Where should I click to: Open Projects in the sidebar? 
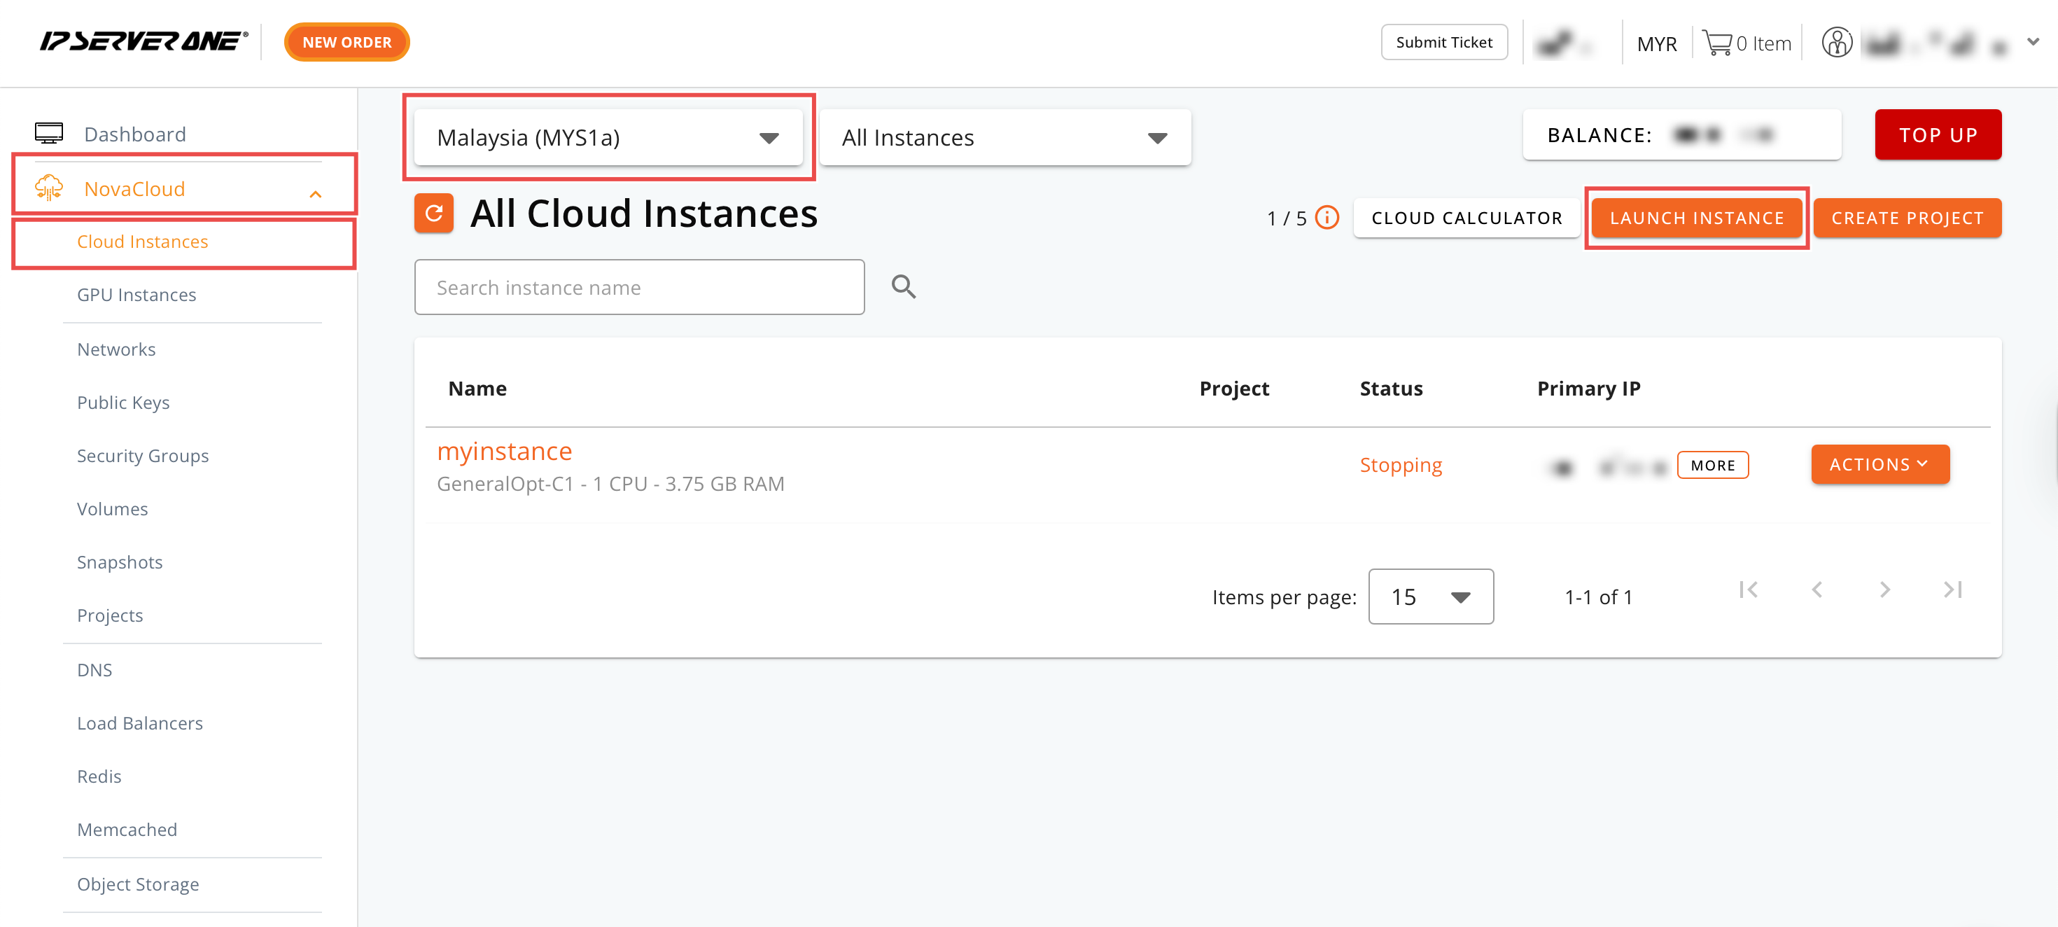point(109,615)
